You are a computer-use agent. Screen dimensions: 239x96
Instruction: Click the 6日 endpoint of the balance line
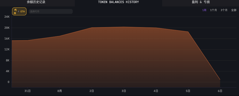(220, 80)
